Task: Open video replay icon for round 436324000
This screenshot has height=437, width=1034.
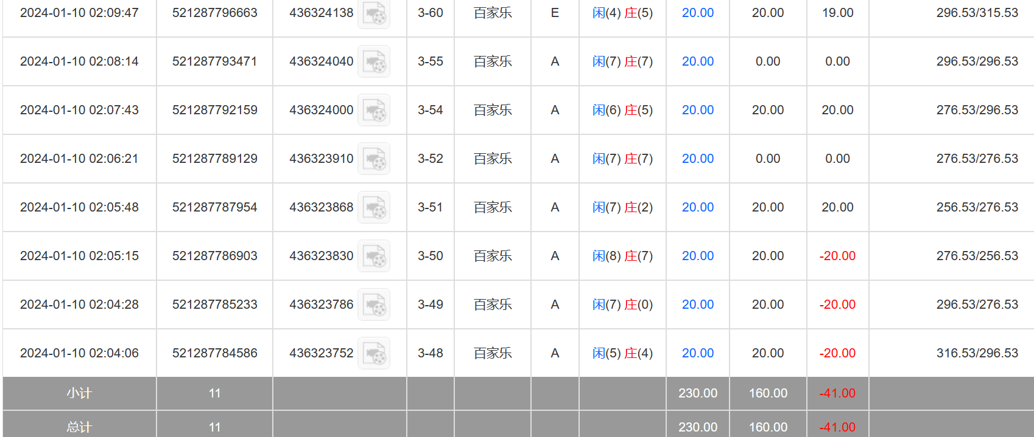Action: click(374, 110)
